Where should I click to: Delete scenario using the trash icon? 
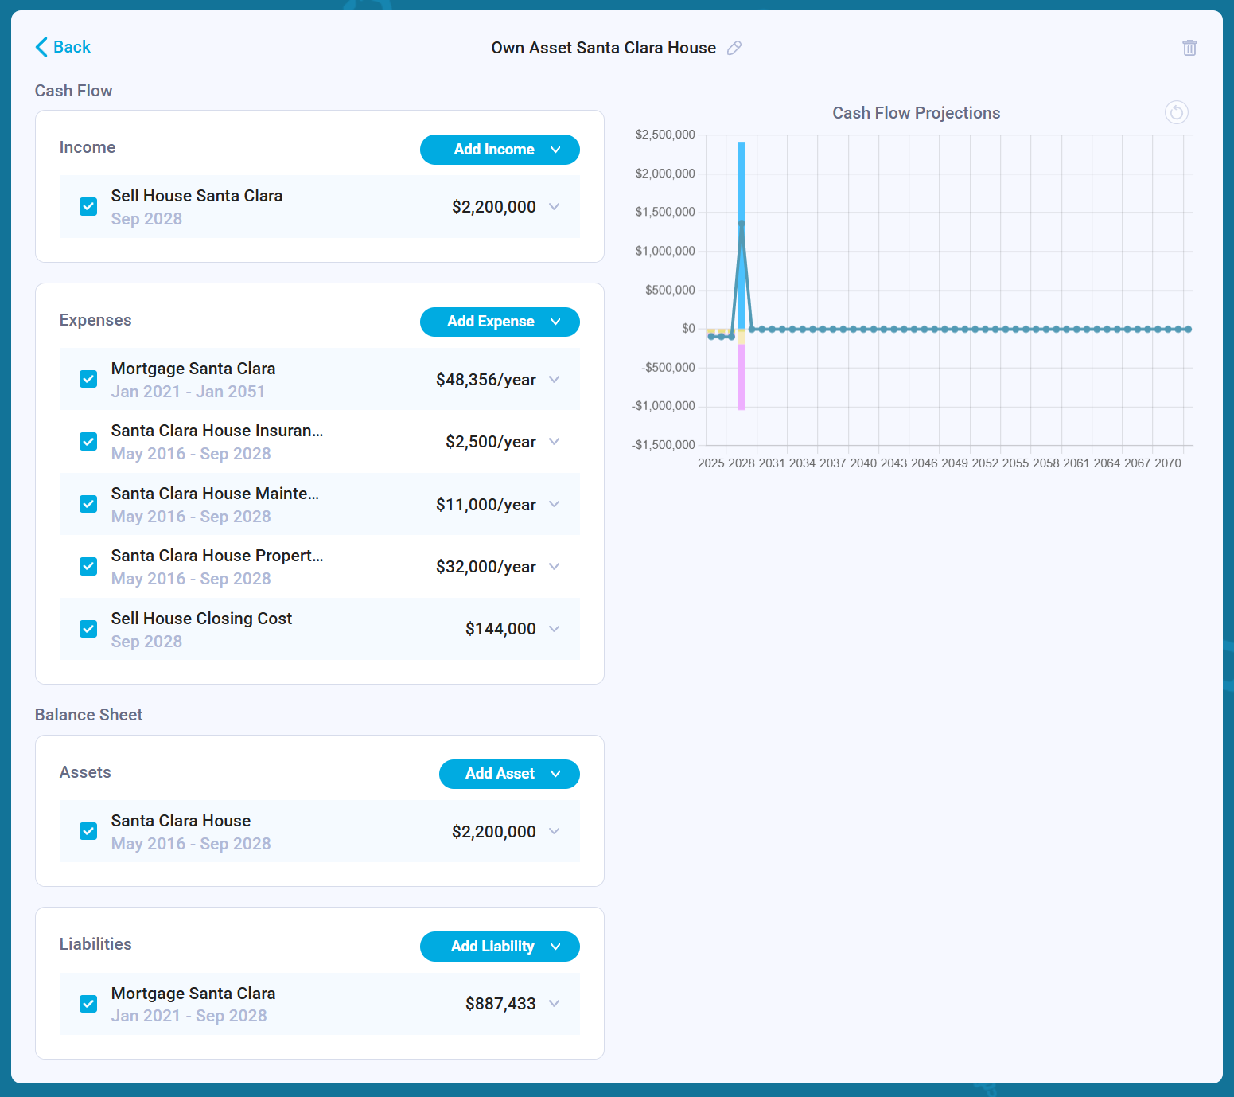1189,48
